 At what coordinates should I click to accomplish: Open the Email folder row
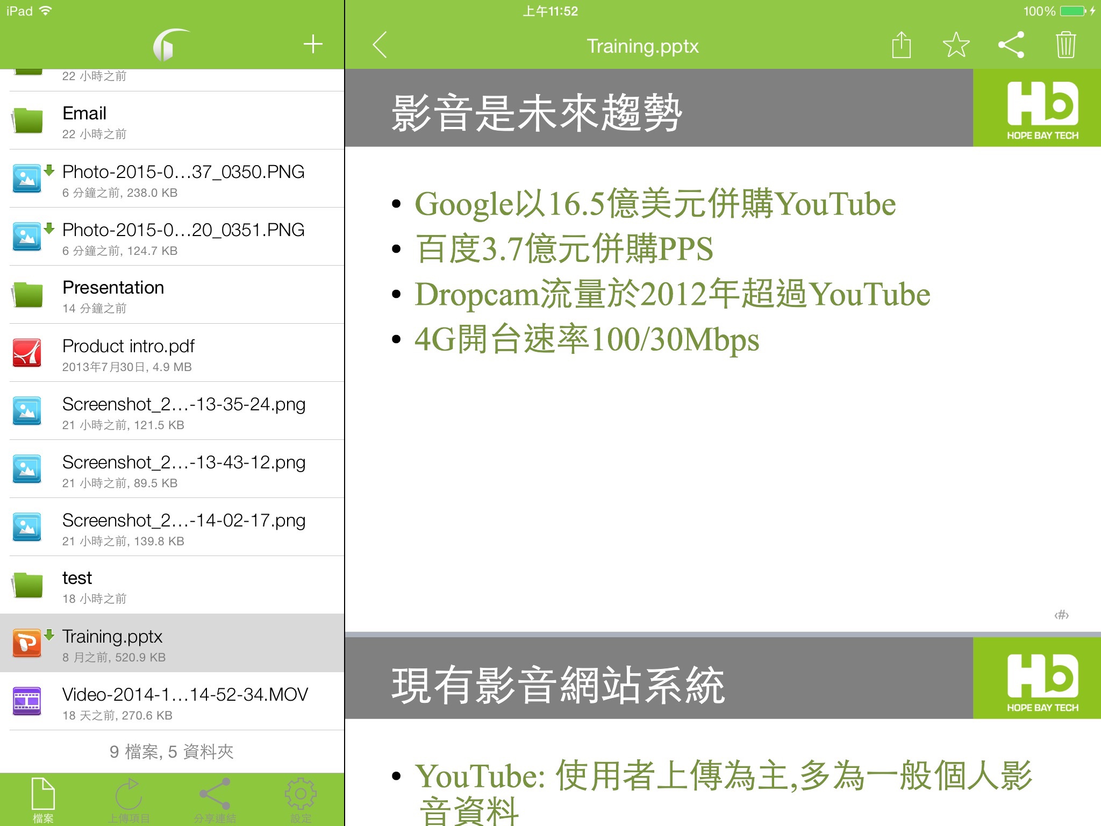click(172, 120)
